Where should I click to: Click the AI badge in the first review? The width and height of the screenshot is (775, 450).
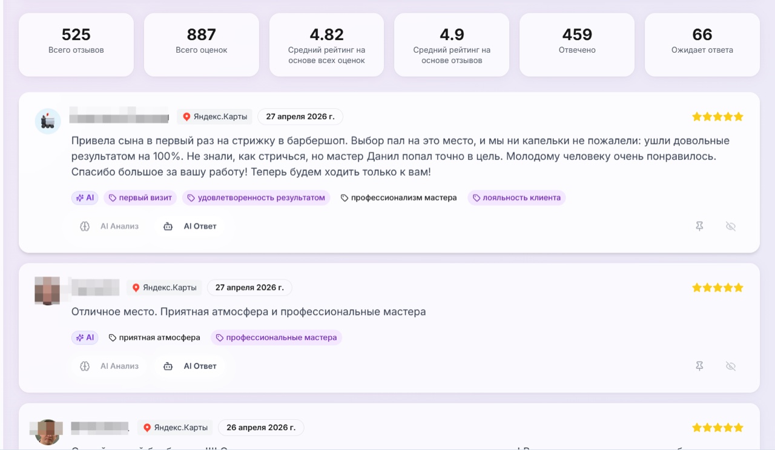pyautogui.click(x=85, y=197)
